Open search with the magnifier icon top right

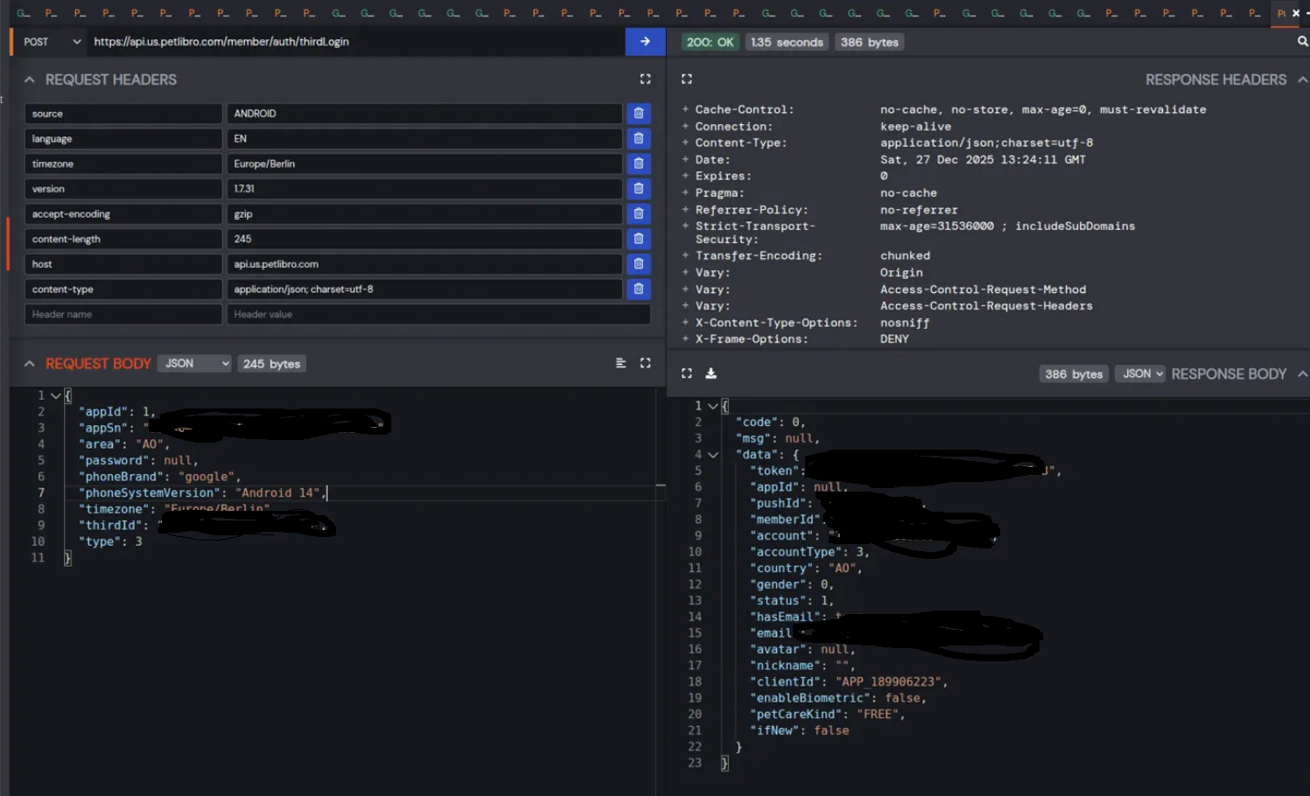[1303, 41]
